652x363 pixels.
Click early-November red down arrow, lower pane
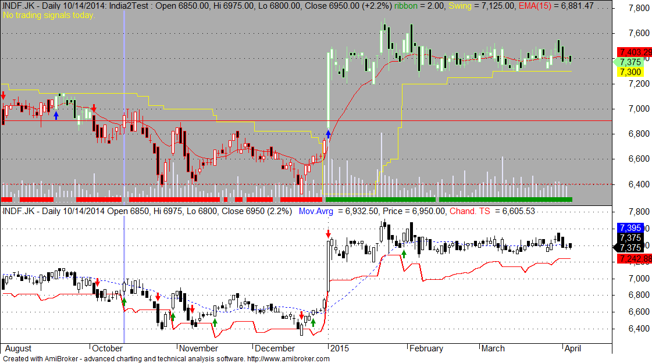tap(192, 309)
